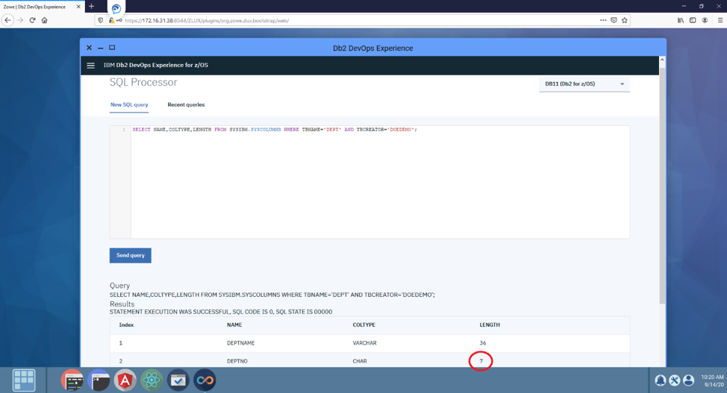The height and width of the screenshot is (393, 727).
Task: Close the Db2 DevOps Experience app window
Action: coord(89,48)
